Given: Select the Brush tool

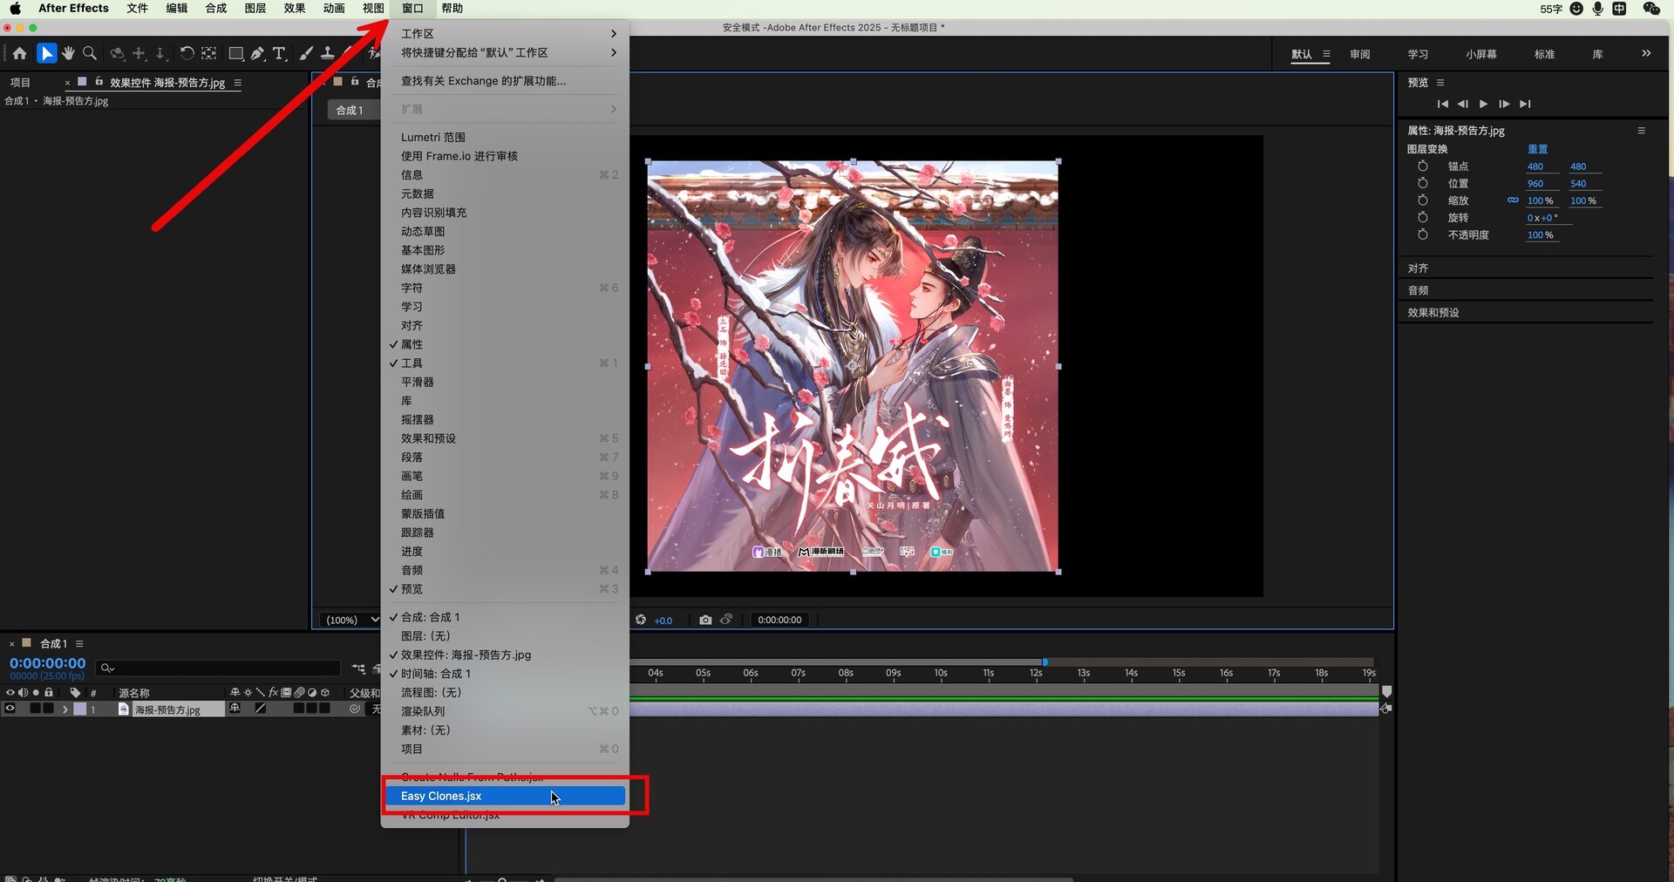Looking at the screenshot, I should (x=306, y=54).
